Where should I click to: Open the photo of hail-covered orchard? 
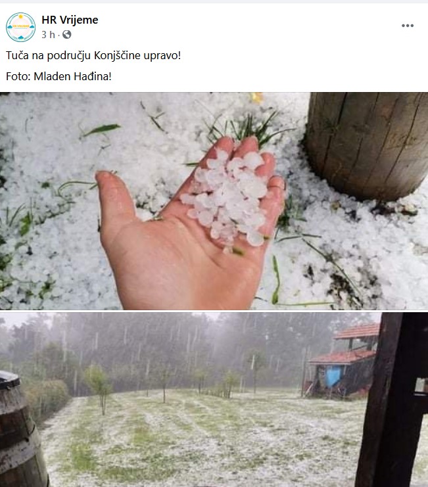point(214,400)
